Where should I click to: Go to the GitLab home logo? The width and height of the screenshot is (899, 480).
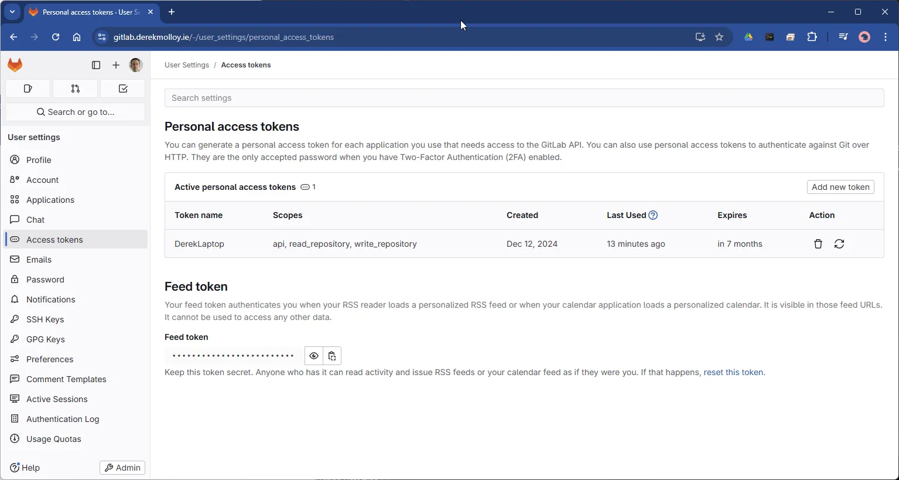(15, 65)
